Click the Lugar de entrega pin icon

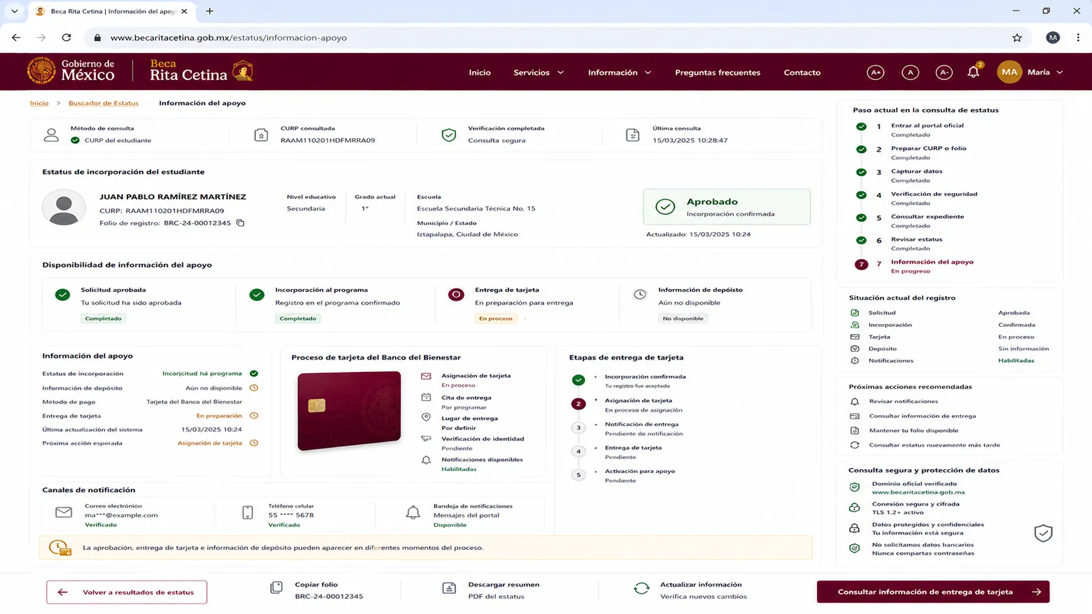click(426, 418)
